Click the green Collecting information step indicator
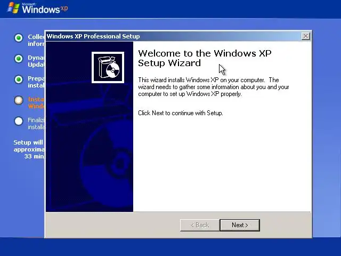Viewport: 341px width, 256px height. [x=19, y=38]
